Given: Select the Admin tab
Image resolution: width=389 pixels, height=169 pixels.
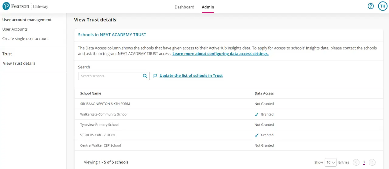Looking at the screenshot, I should [208, 7].
